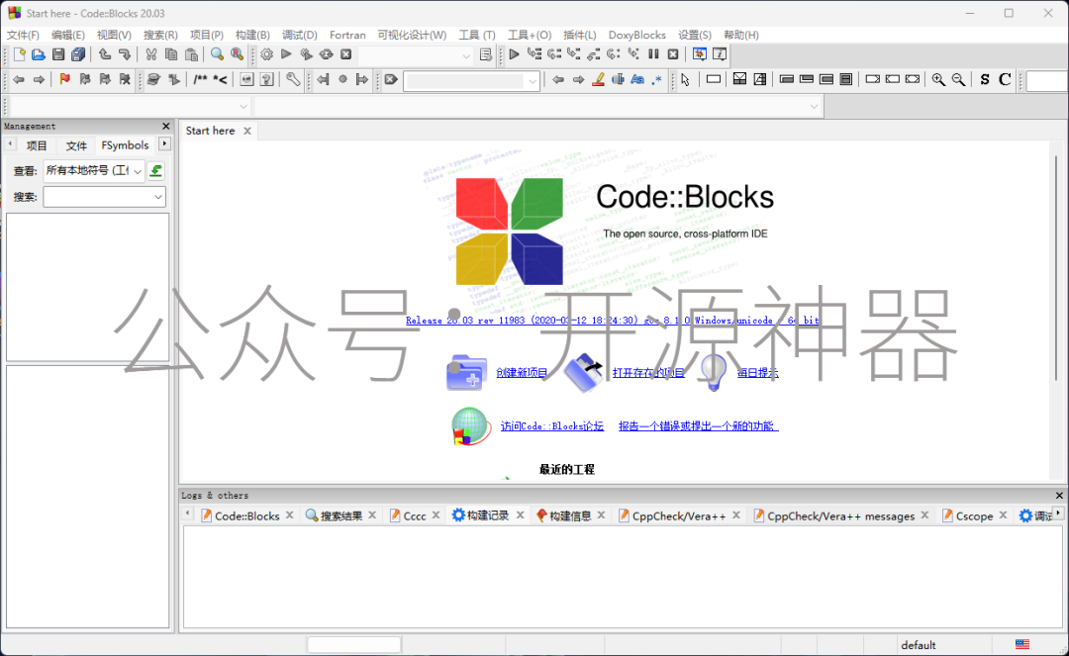Close the Management panel

pyautogui.click(x=165, y=126)
